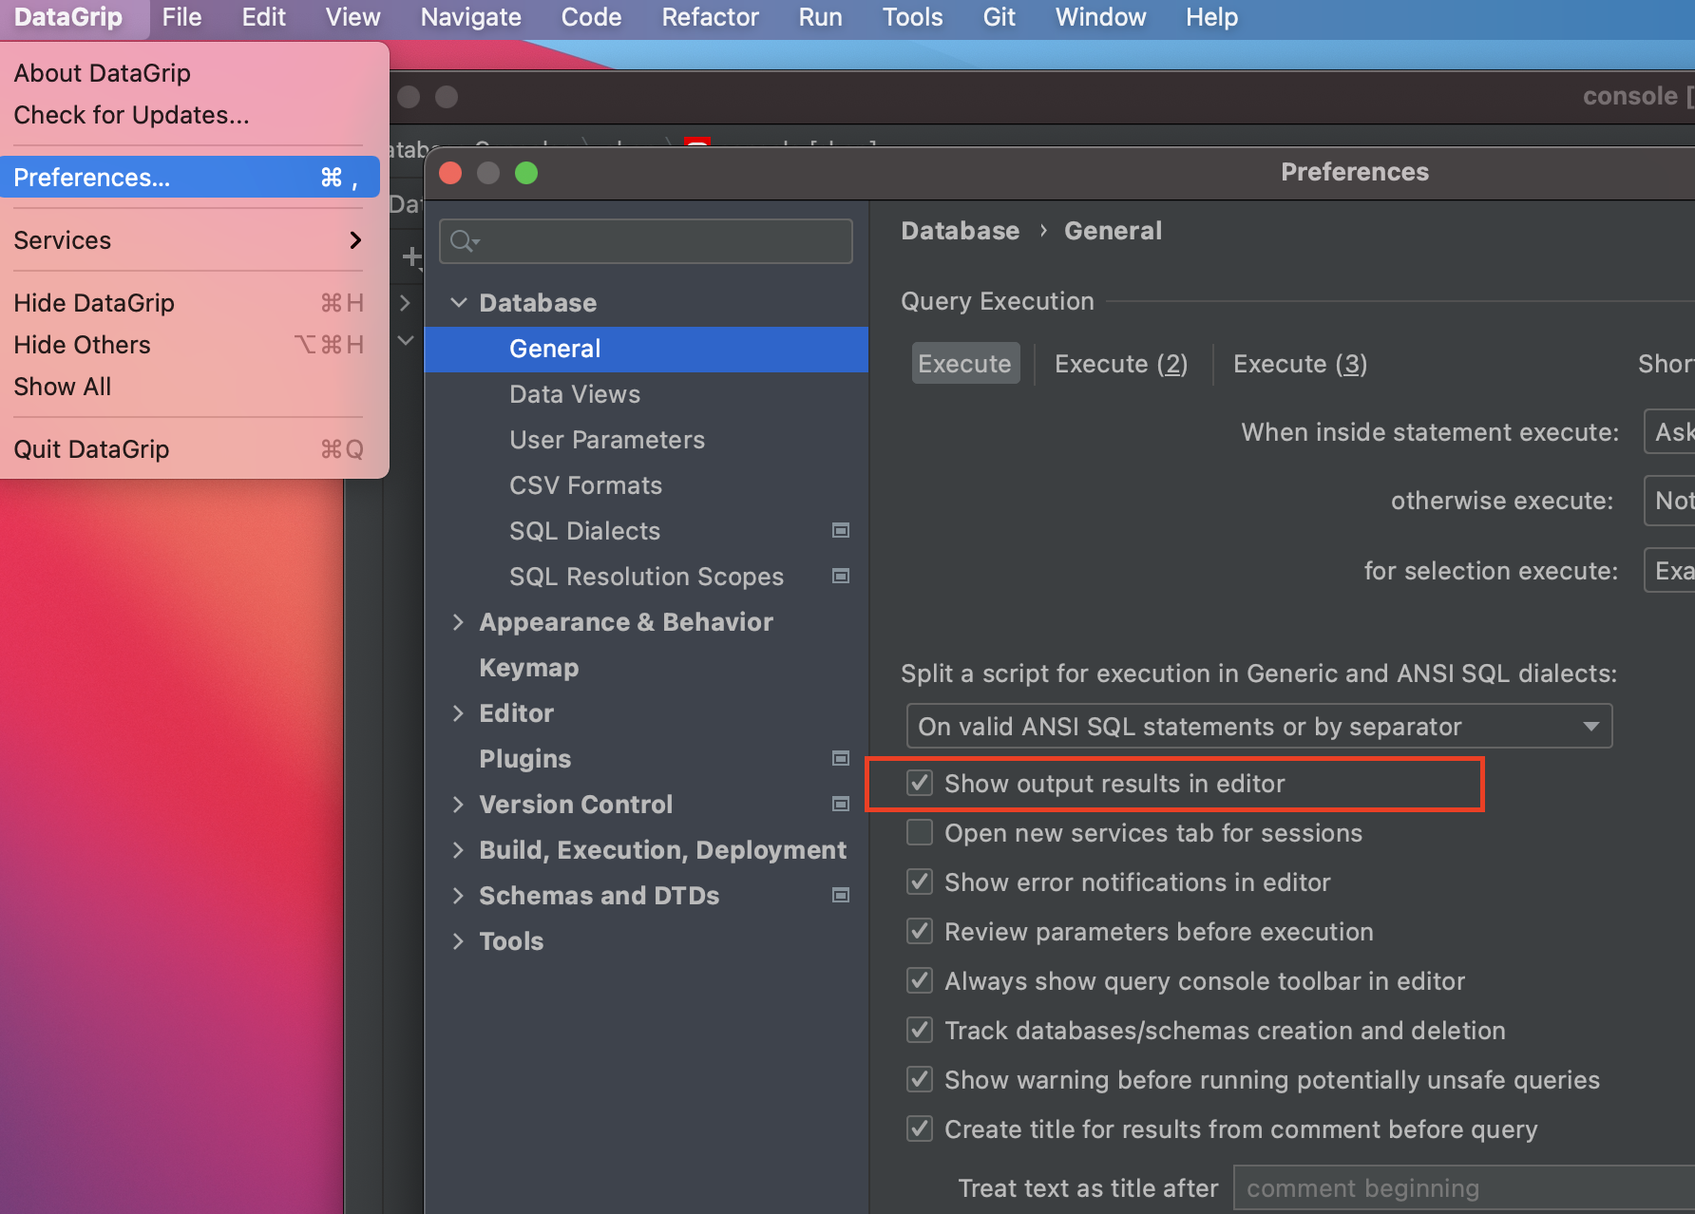Click the plus icon in the background window toolbar

coord(411,256)
